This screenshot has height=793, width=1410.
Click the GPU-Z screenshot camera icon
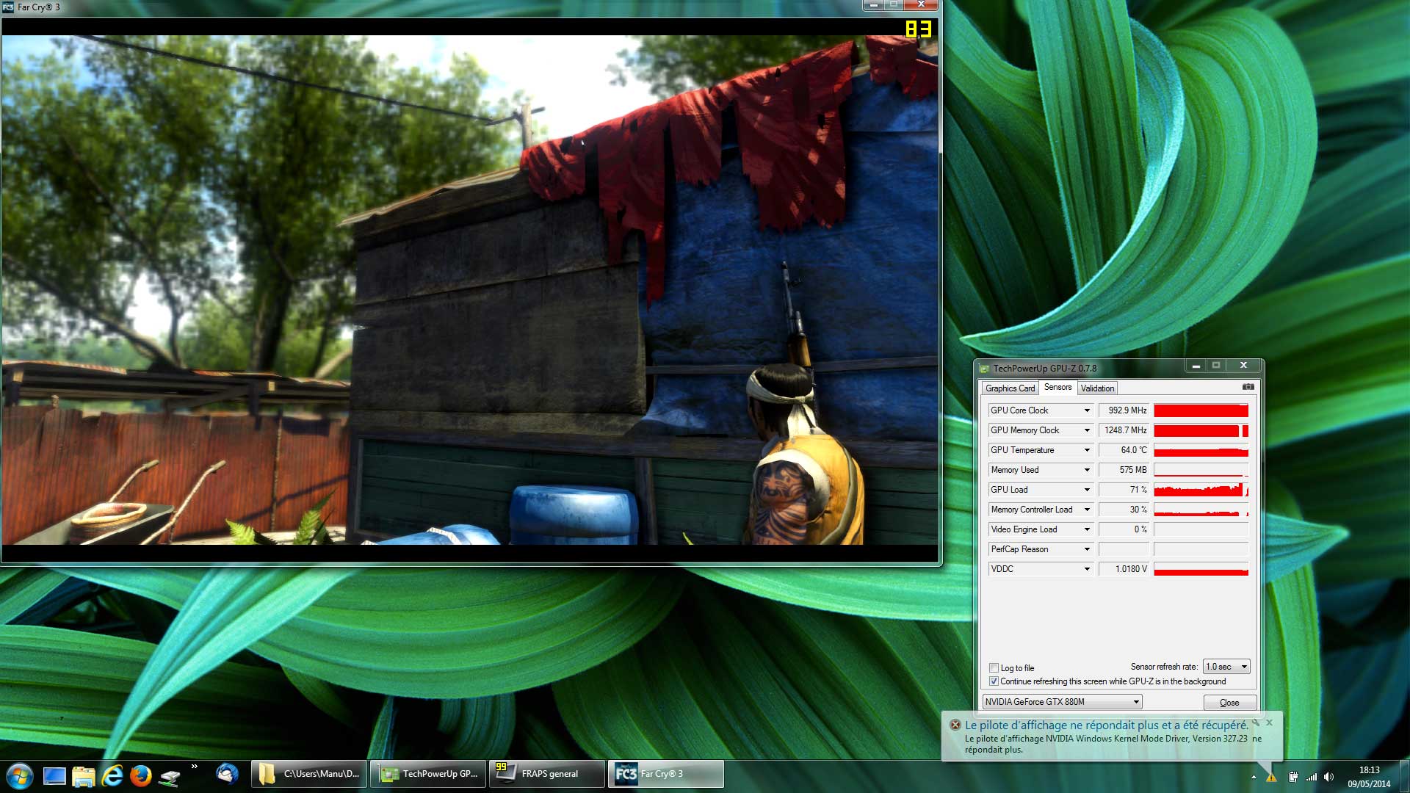1248,387
